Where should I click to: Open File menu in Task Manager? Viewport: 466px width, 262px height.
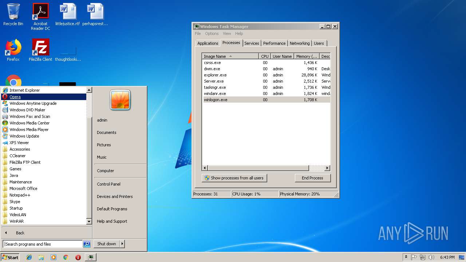click(x=198, y=33)
